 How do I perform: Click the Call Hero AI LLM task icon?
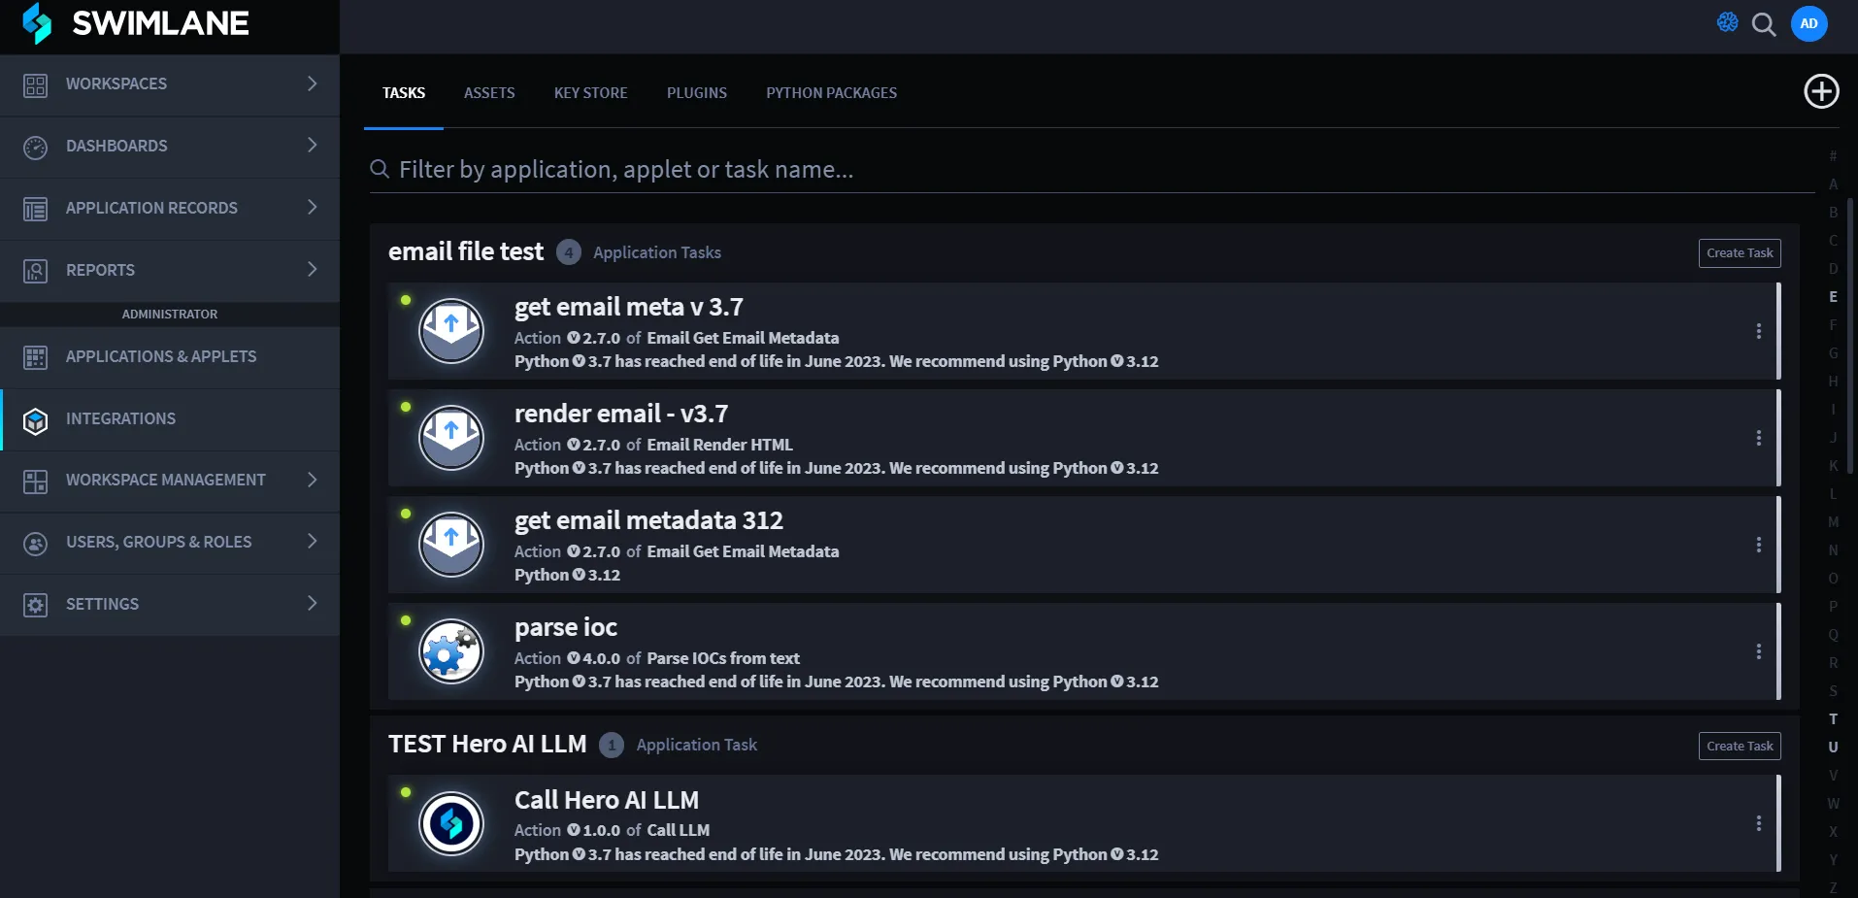tap(451, 823)
